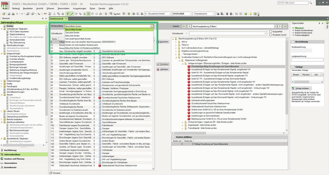329x175 pixels.
Task: Enable the Gruppierfeld checkbox
Action: coord(271,32)
